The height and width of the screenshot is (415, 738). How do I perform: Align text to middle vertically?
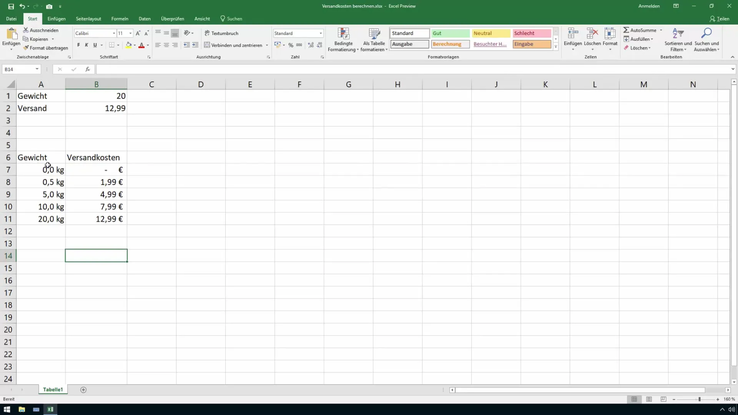tap(166, 33)
